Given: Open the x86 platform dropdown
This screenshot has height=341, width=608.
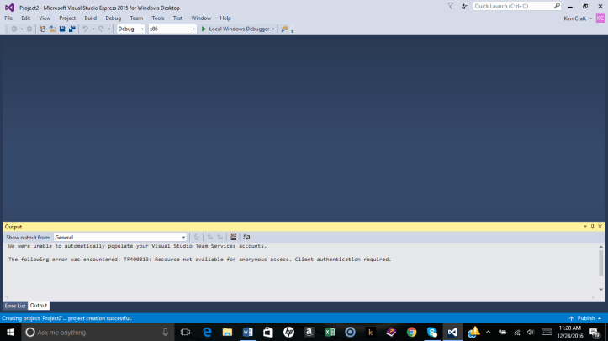Looking at the screenshot, I should pyautogui.click(x=172, y=29).
